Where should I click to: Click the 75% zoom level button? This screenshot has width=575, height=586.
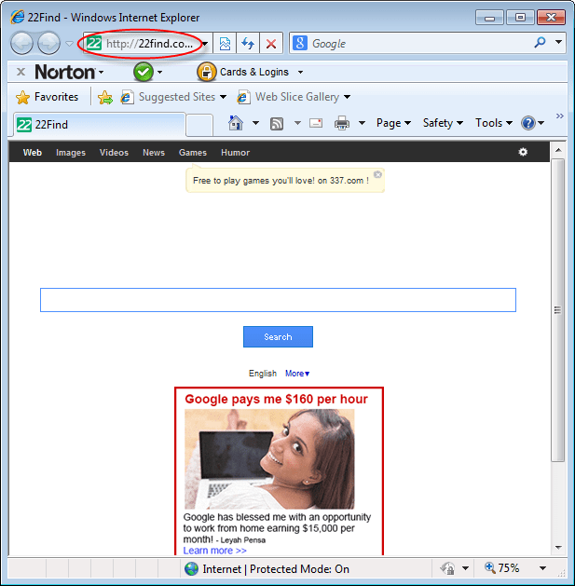pos(501,568)
